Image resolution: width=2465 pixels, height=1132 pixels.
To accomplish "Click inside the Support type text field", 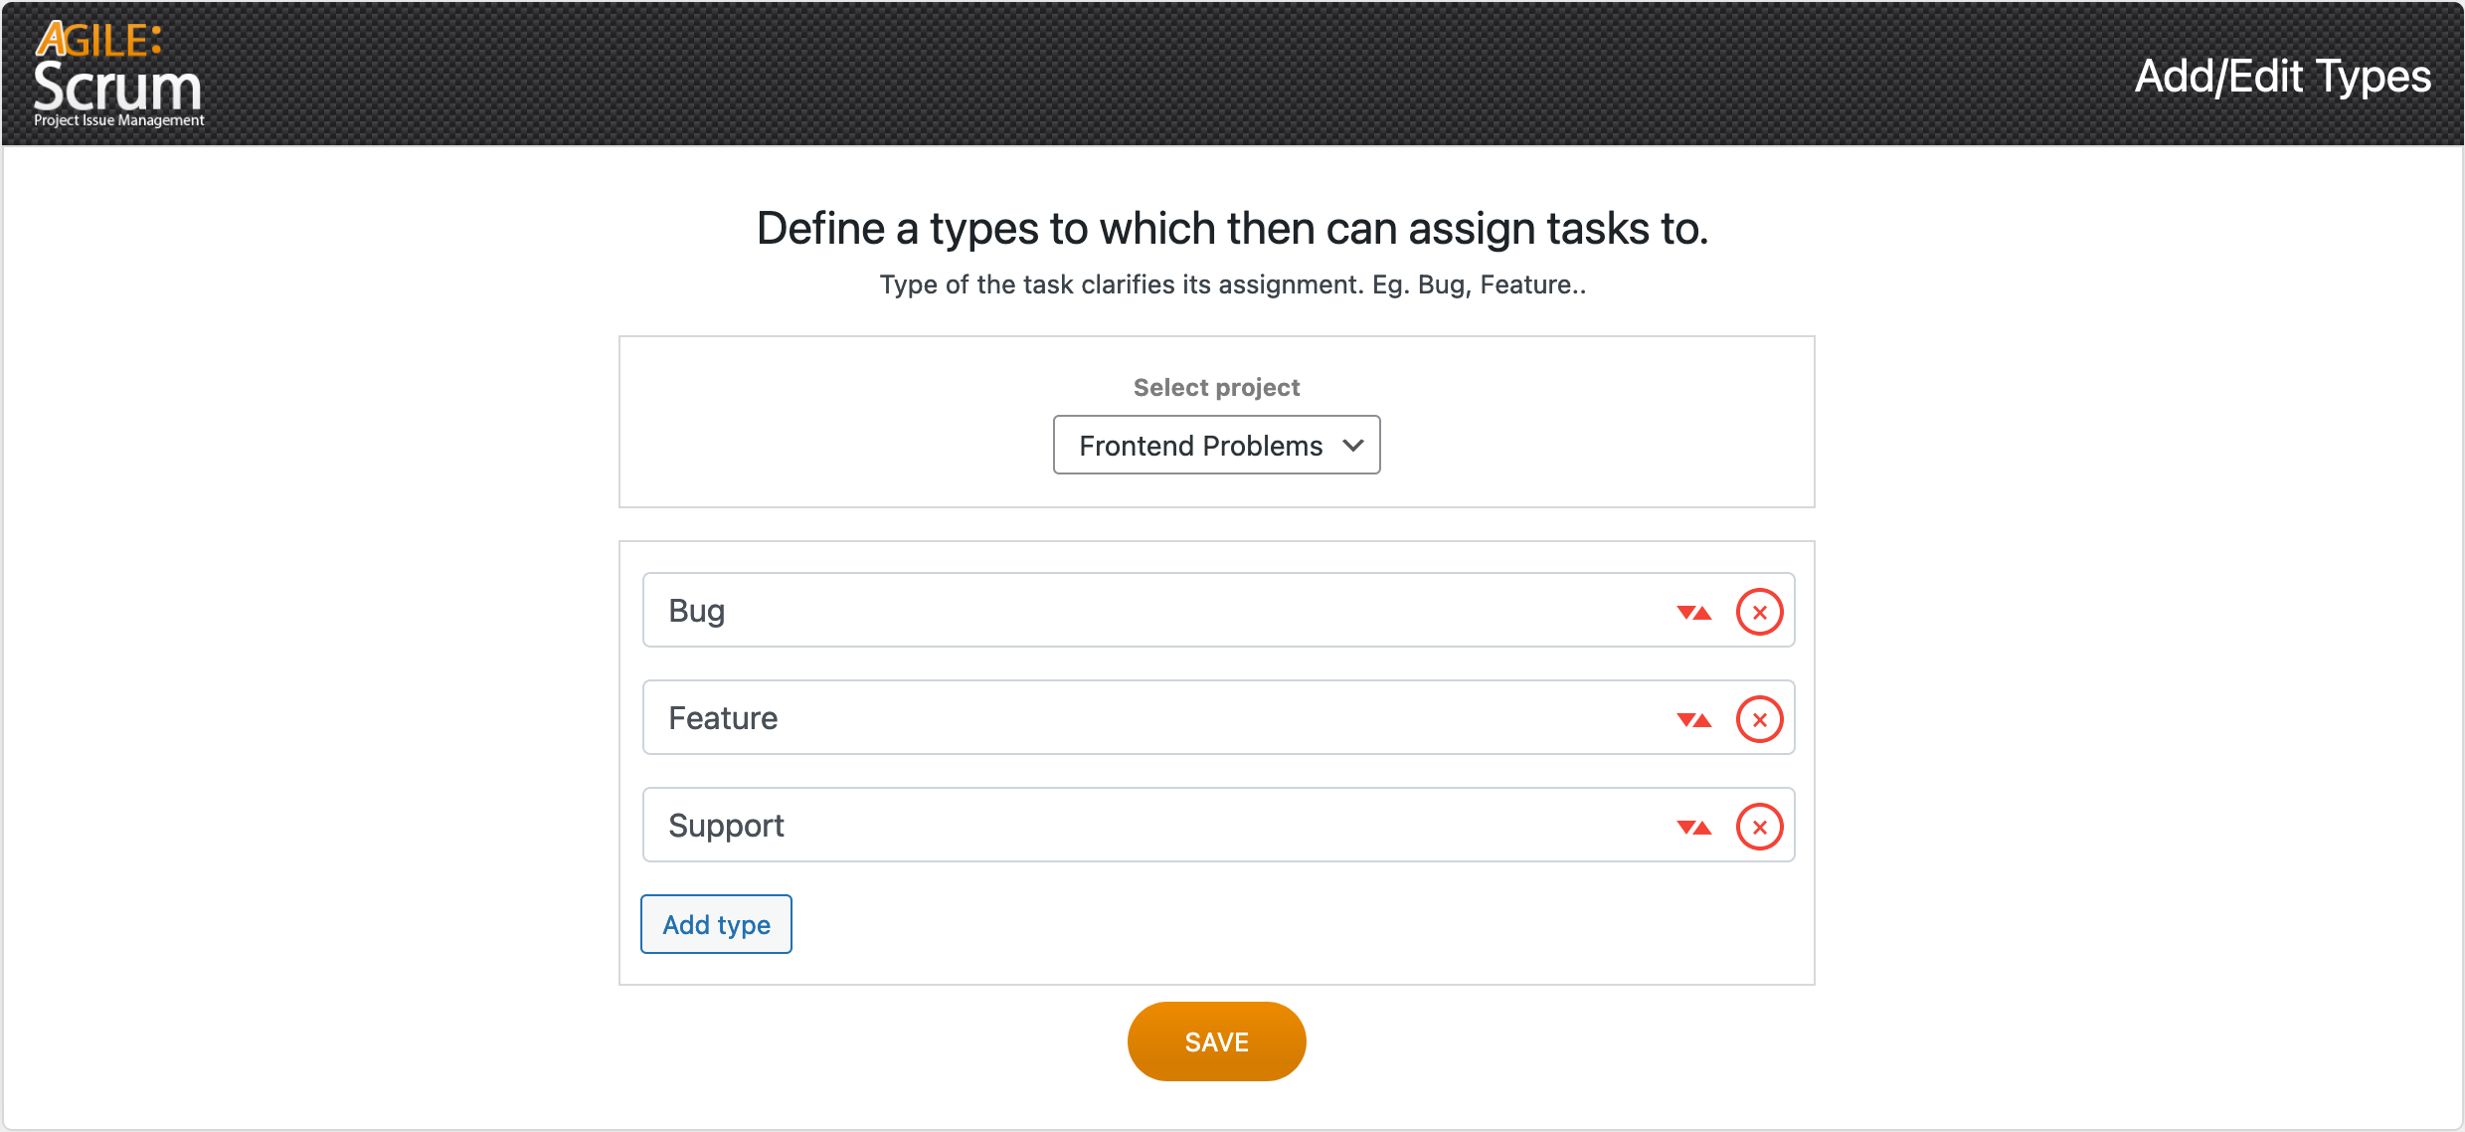I will click(x=994, y=825).
